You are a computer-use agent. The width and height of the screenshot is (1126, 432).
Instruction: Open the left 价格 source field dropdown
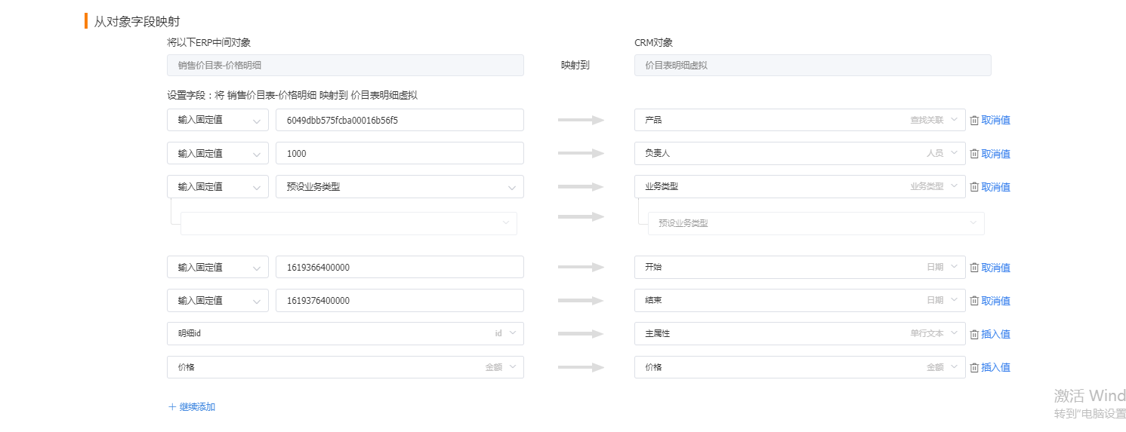(345, 366)
